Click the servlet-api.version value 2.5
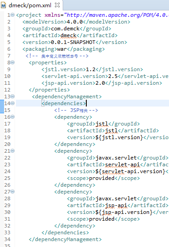169x247 pixels. pos(113,76)
